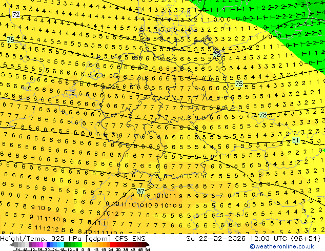Click the bright red legend swatch above 24

(112, 244)
